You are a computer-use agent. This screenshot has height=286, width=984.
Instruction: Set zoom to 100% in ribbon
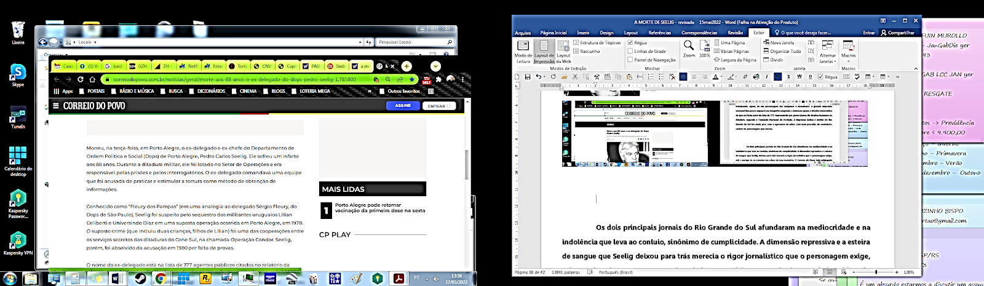click(705, 49)
